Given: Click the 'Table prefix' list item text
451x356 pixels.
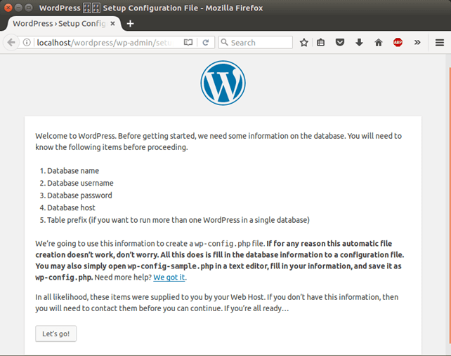Looking at the screenshot, I should 178,220.
